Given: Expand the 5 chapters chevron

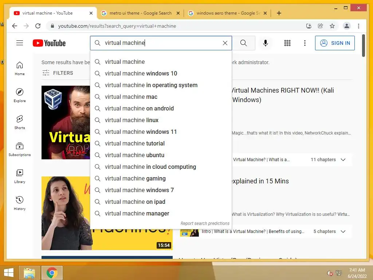Looking at the screenshot, I should click(x=343, y=232).
